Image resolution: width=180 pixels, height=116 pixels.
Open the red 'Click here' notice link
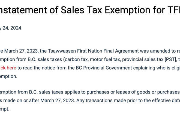click(8, 68)
